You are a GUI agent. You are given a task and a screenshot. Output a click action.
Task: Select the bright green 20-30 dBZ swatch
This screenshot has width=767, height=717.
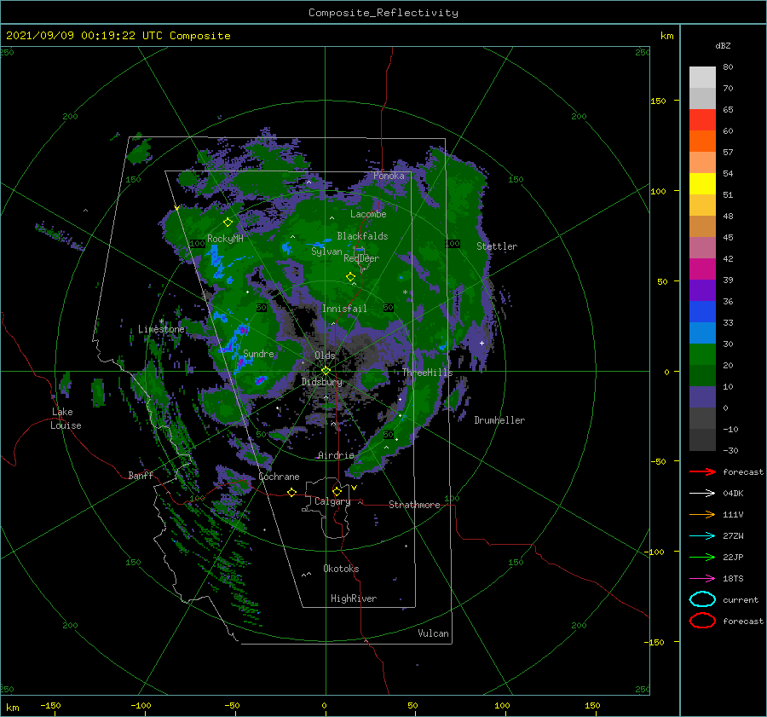[x=702, y=355]
